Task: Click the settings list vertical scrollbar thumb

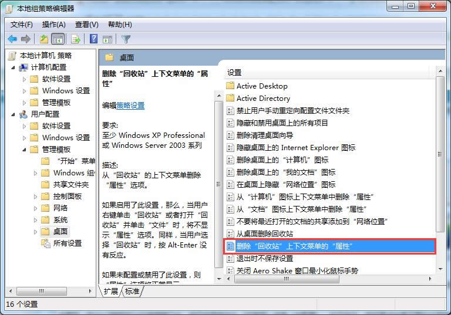Action: [x=440, y=154]
